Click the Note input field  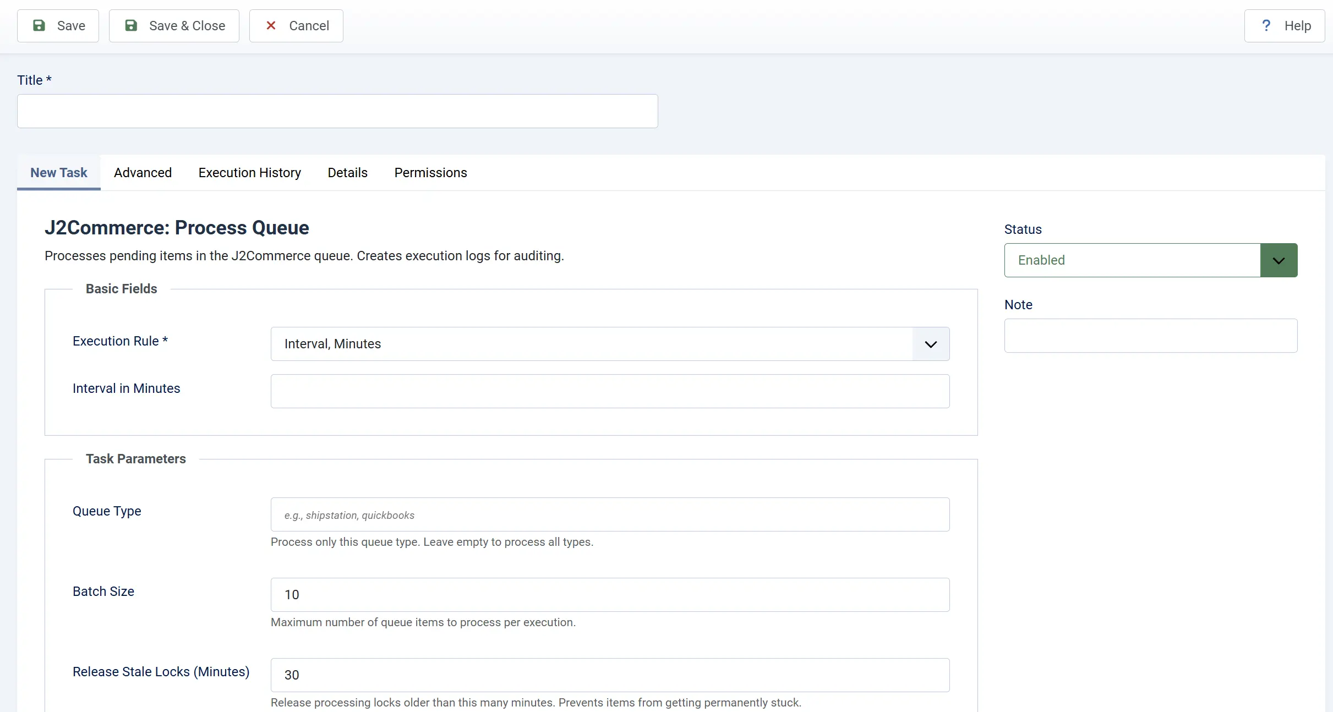pos(1151,336)
